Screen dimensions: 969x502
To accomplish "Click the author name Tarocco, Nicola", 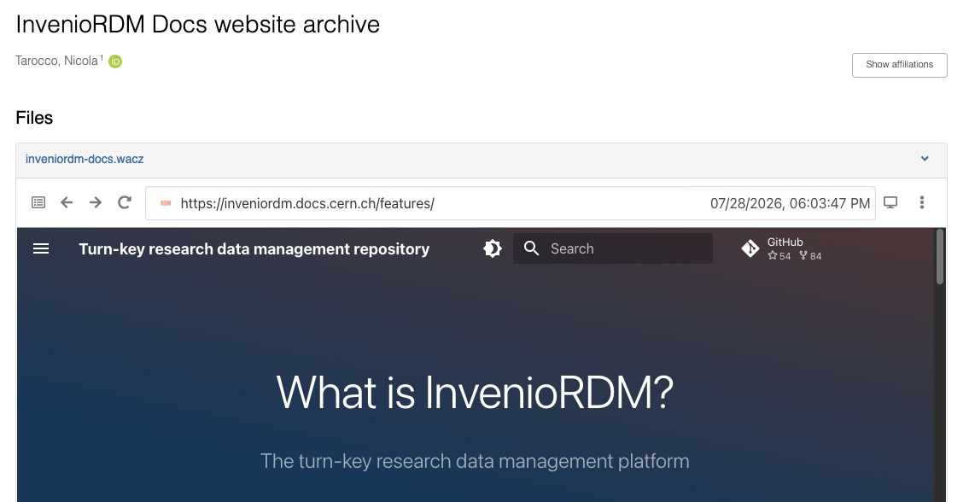I will coord(57,61).
